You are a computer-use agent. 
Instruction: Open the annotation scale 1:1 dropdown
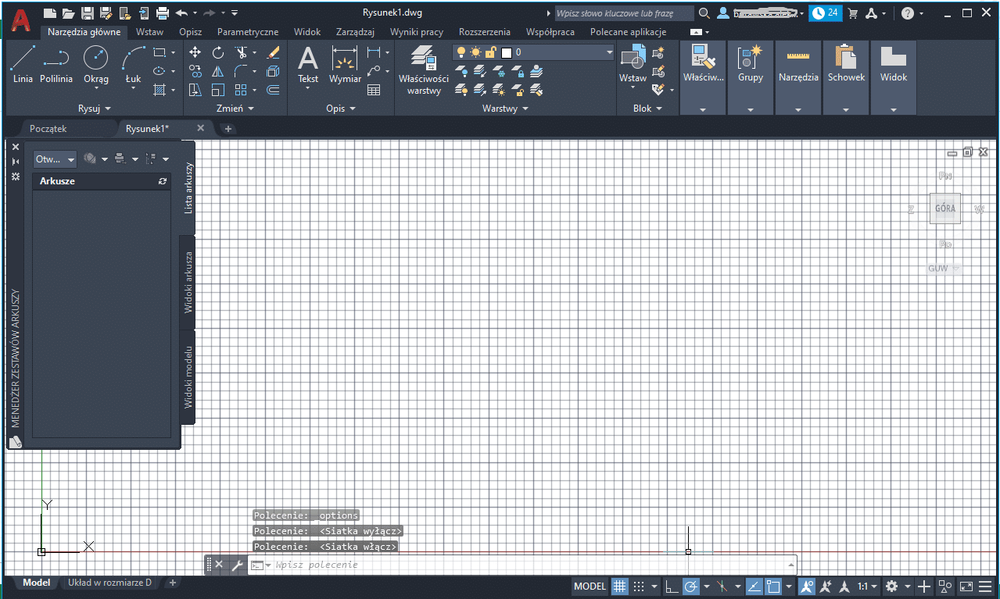(x=867, y=586)
